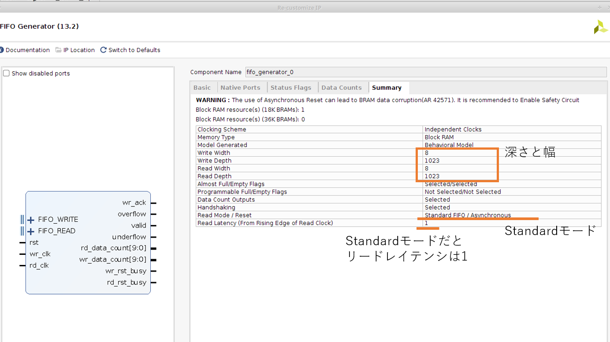Select the Read Mode / Reset table row
This screenshot has height=342, width=610.
coord(309,215)
